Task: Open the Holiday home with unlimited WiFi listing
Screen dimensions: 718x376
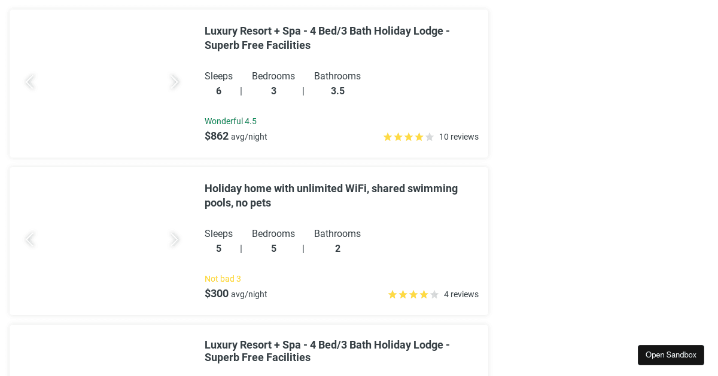Action: [331, 195]
